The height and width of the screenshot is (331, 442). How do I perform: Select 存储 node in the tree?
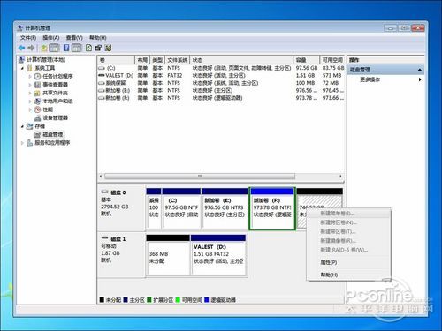tap(40, 126)
